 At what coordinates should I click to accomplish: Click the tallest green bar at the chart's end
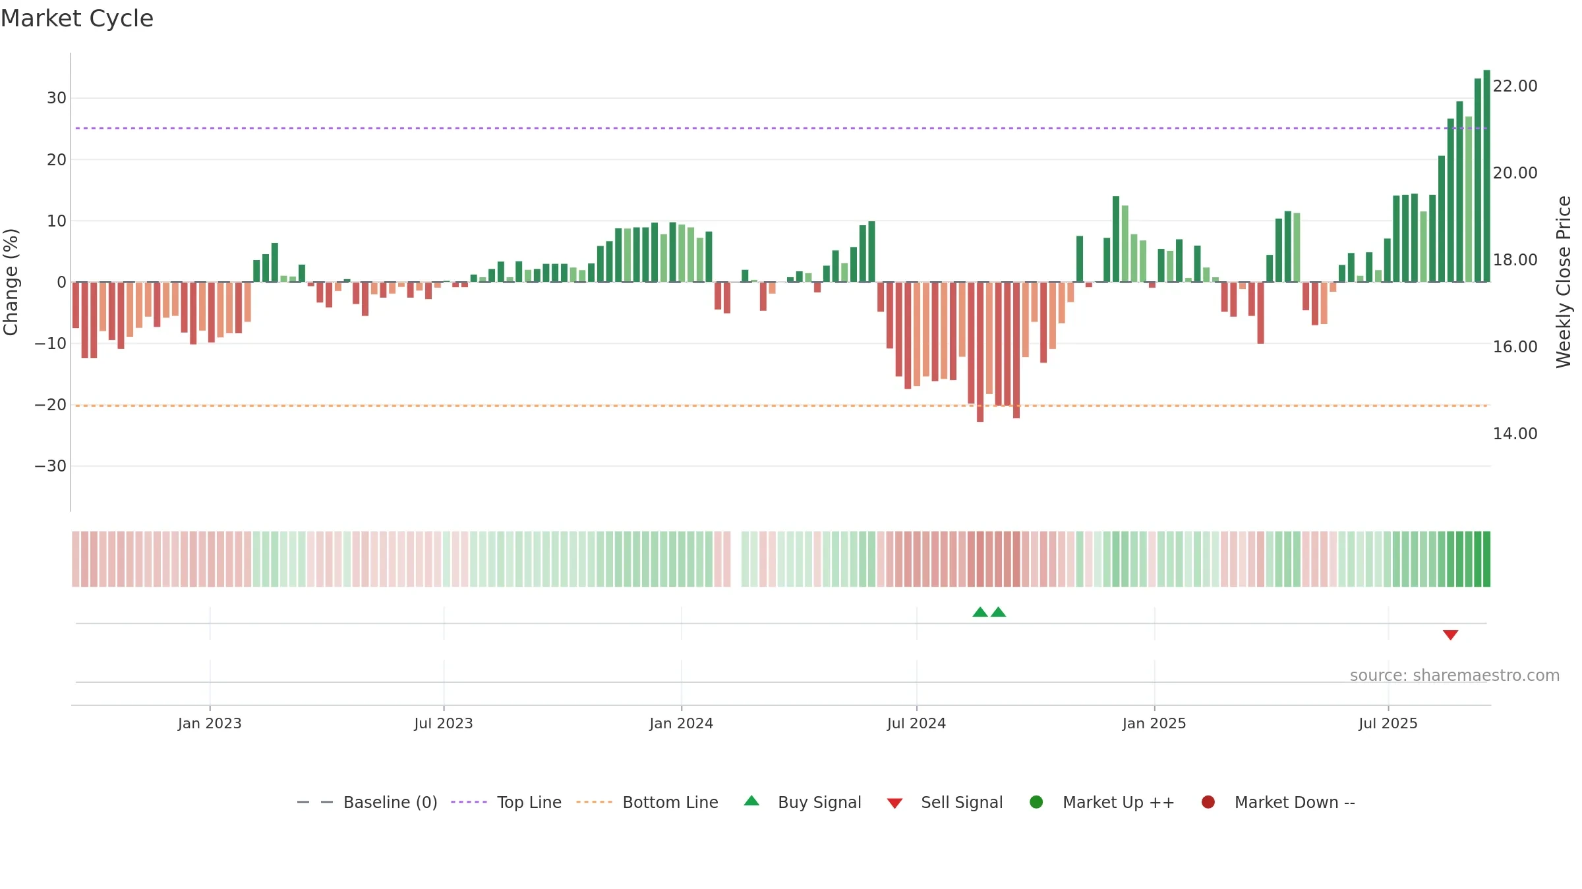[1486, 176]
